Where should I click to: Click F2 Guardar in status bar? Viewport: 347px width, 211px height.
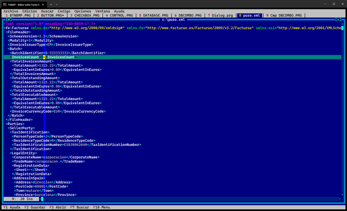click(35, 207)
